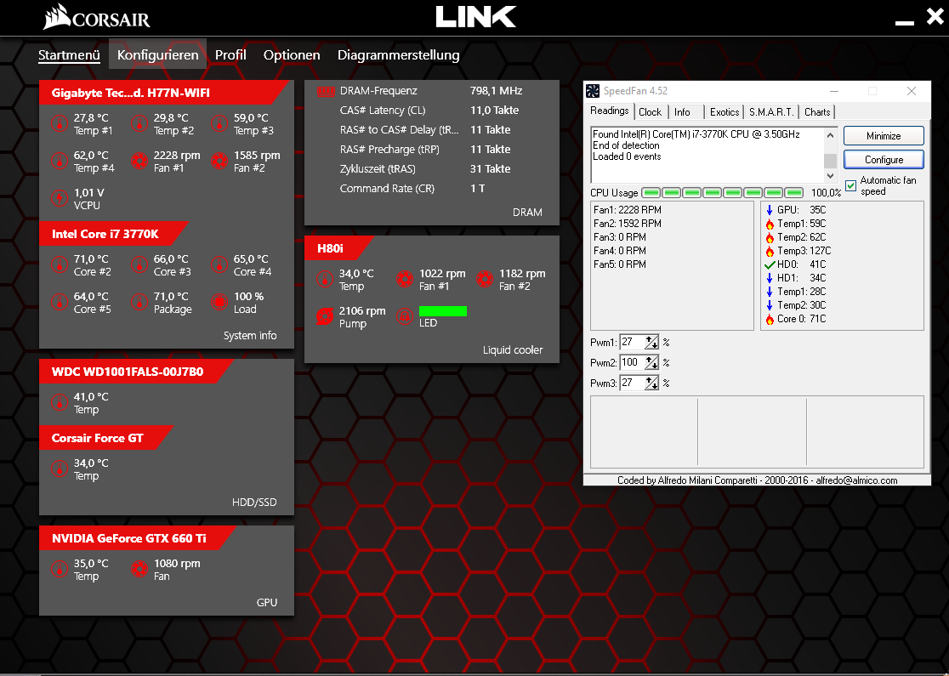The image size is (949, 676).
Task: Go to the Diagrammerstellung tab
Action: tap(399, 55)
